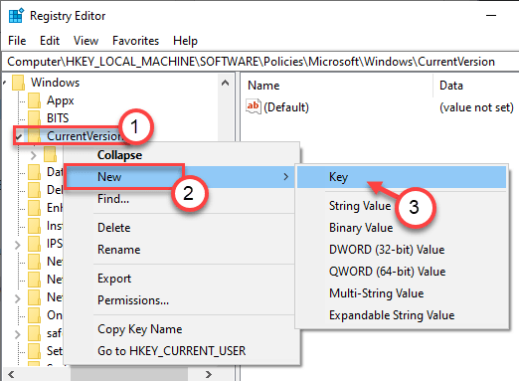Viewport: 519px width, 381px height.
Task: Click the tree pane scroll up arrow
Action: point(225,83)
